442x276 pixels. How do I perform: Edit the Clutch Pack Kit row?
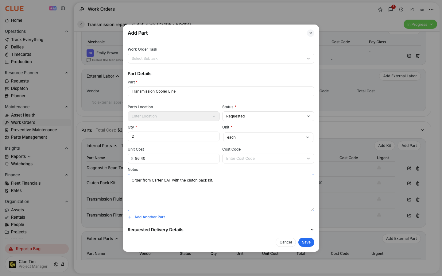click(x=409, y=183)
